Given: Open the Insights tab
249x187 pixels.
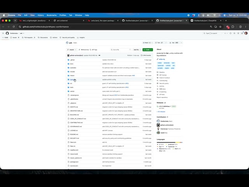Looking at the screenshot, I should (x=81, y=37).
